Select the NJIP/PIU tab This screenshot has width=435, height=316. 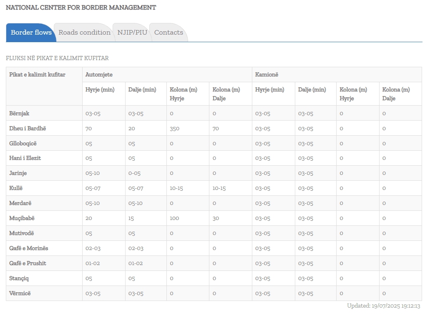(132, 33)
